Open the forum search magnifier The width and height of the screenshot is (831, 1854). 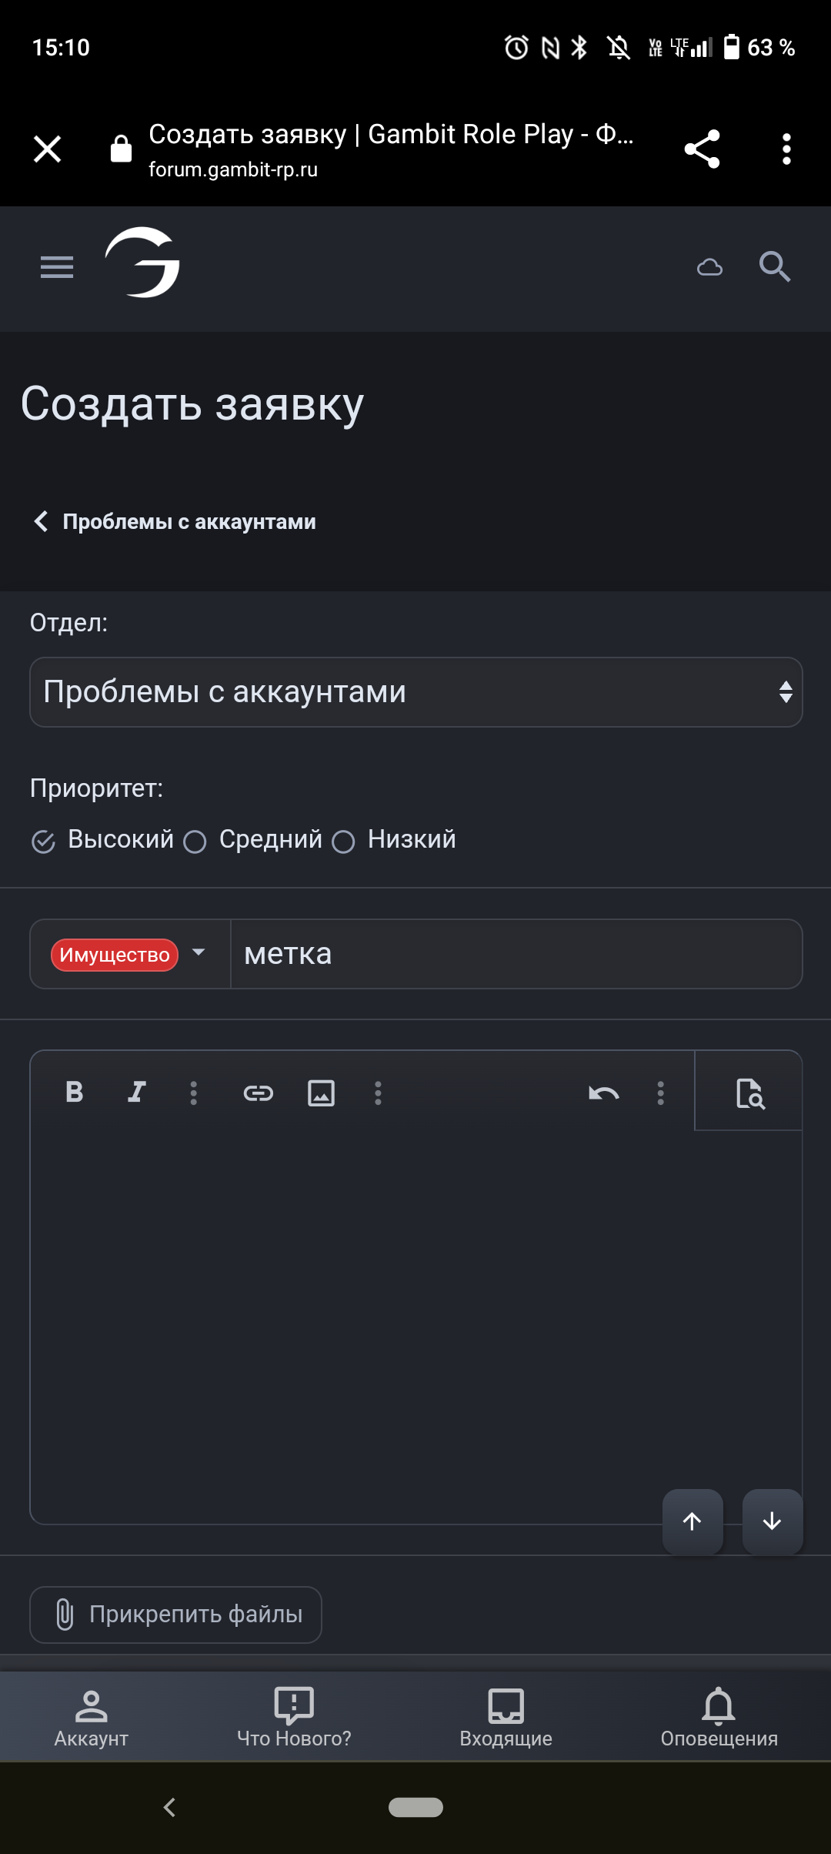click(x=775, y=267)
